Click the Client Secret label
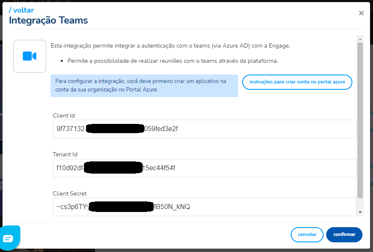This screenshot has height=252, width=373. 70,193
